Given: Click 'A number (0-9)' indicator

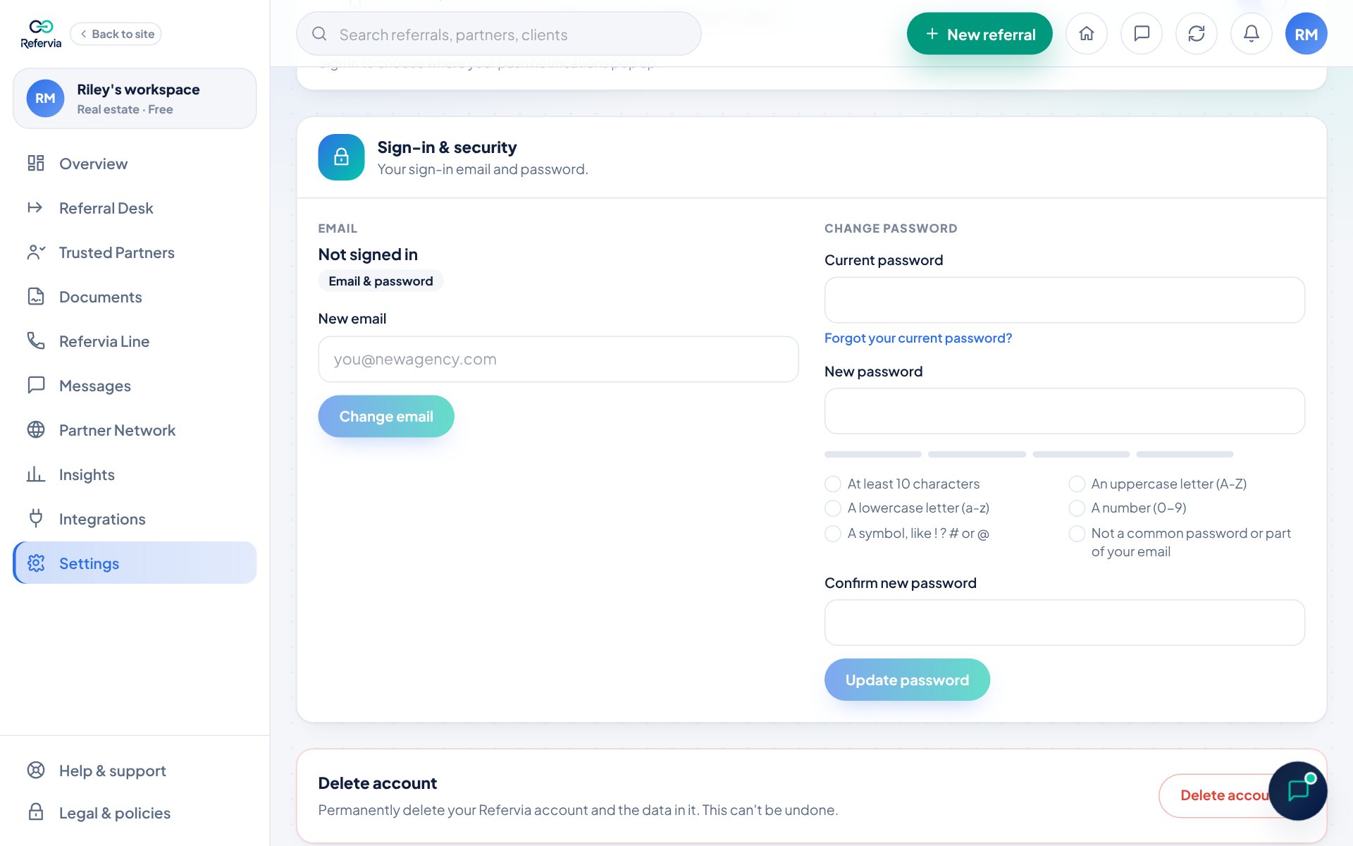Looking at the screenshot, I should [x=1077, y=508].
